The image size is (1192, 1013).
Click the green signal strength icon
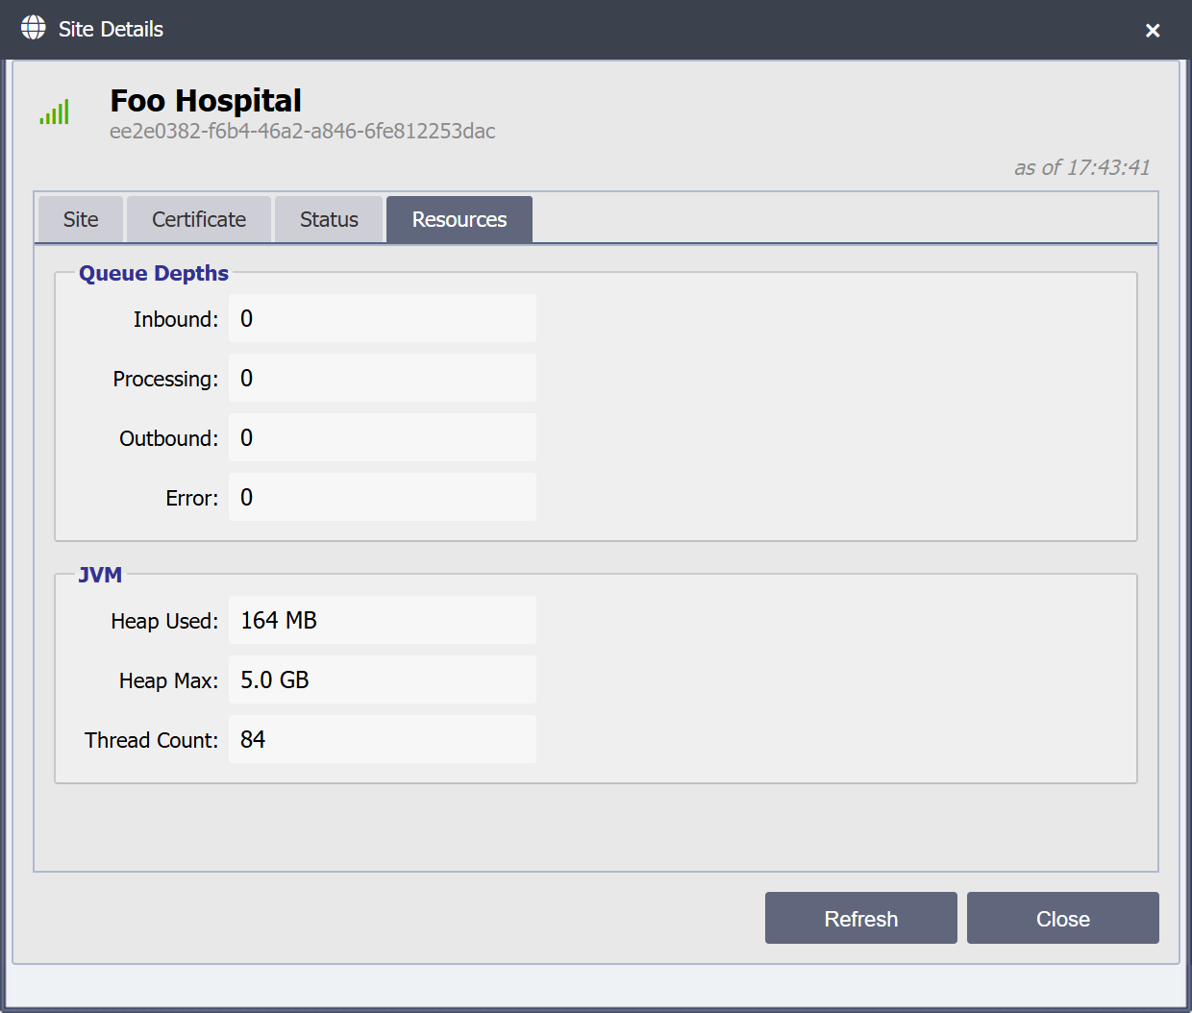[x=55, y=112]
